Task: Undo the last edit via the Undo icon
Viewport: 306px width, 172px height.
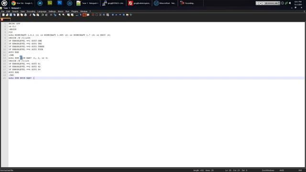Action: 43,15
